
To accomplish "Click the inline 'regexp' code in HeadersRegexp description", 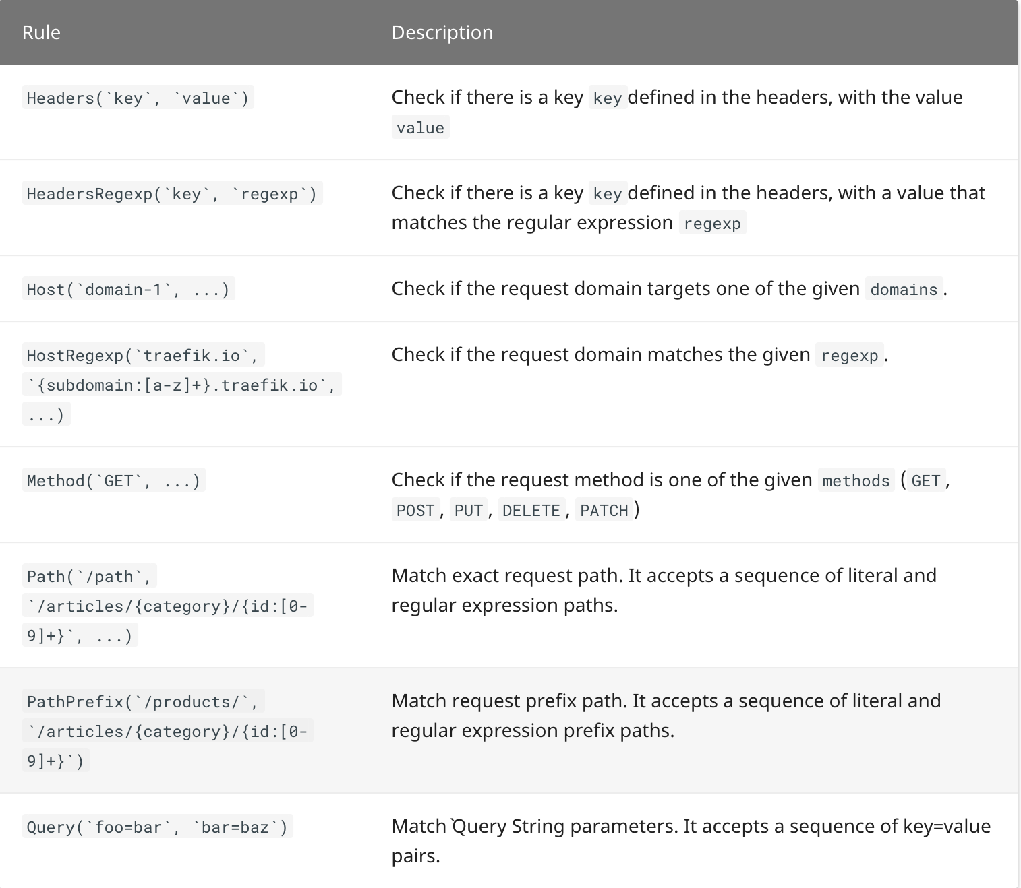I will [x=713, y=224].
